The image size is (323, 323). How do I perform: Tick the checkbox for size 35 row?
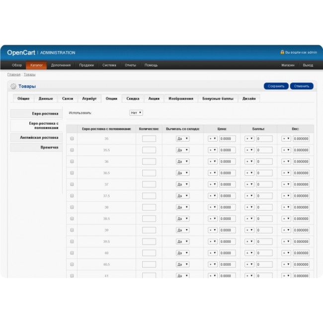pyautogui.click(x=72, y=139)
